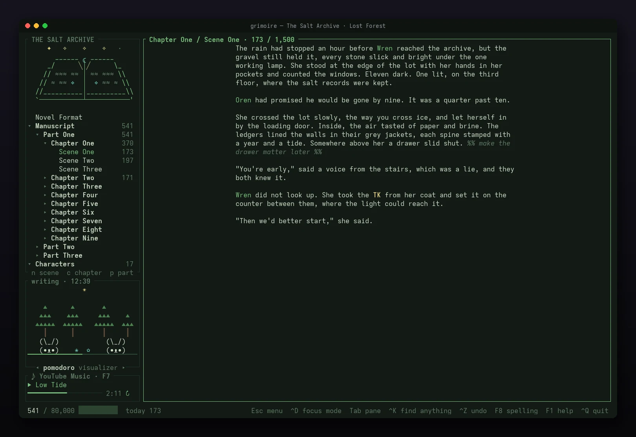636x437 pixels.
Task: Collapse the Part One arrow
Action: [37, 135]
